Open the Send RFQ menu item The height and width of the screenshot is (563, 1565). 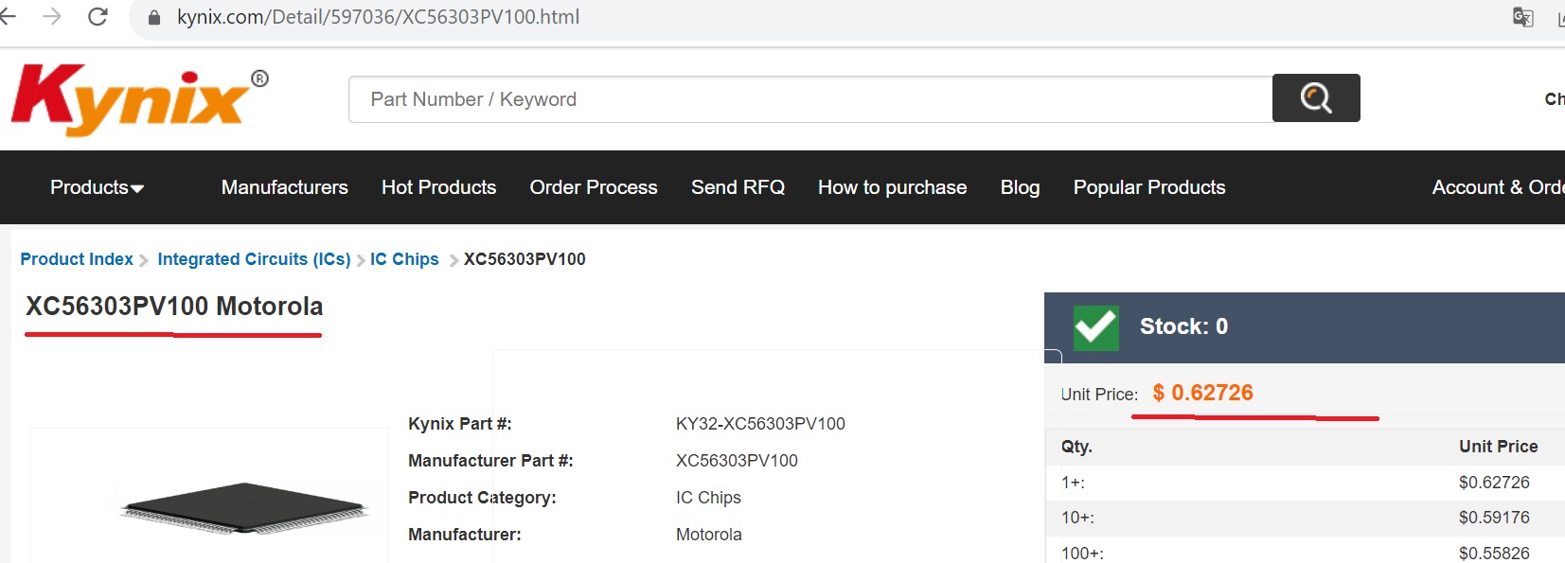point(738,187)
